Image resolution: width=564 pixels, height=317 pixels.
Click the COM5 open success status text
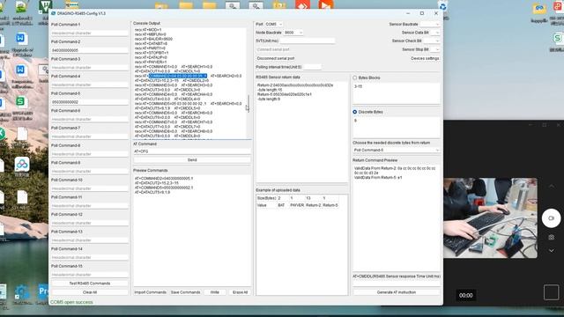(x=71, y=302)
